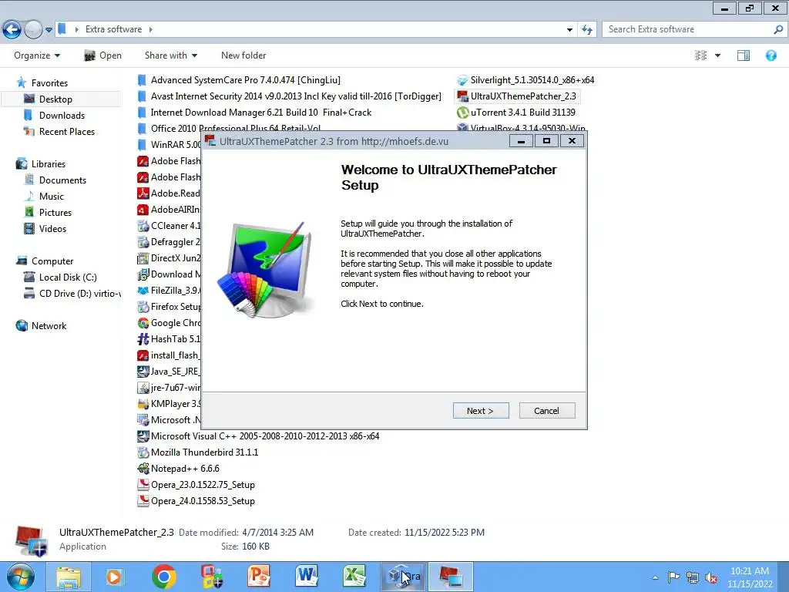This screenshot has width=789, height=592.
Task: Open Local Disk (C:)
Action: coord(68,277)
